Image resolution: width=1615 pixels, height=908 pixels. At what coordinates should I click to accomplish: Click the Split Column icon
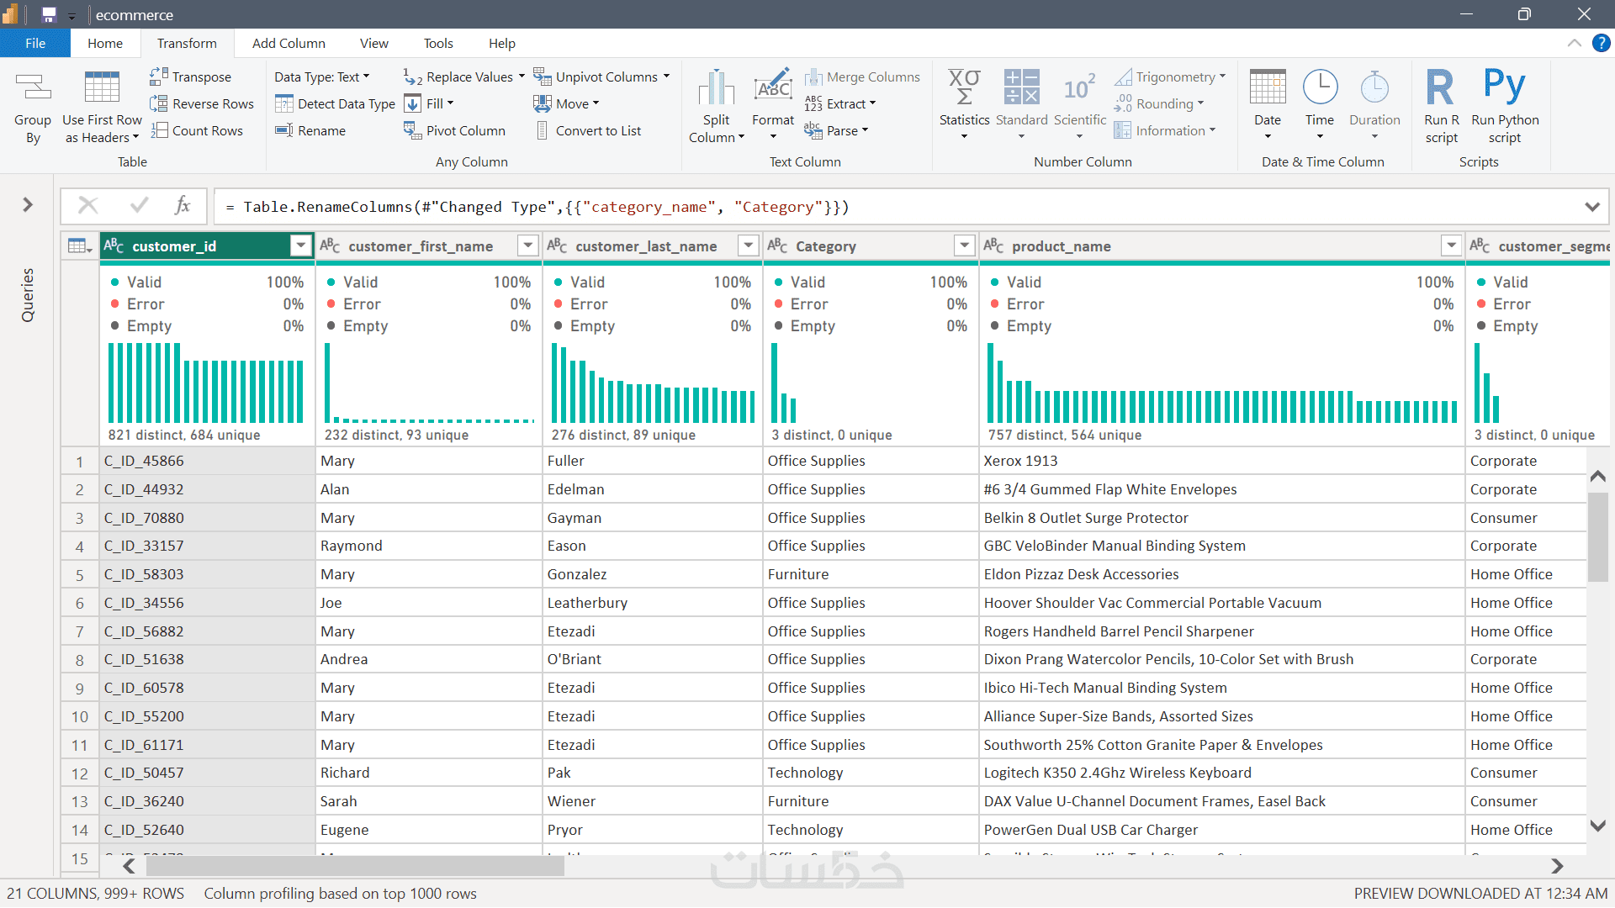coord(716,87)
